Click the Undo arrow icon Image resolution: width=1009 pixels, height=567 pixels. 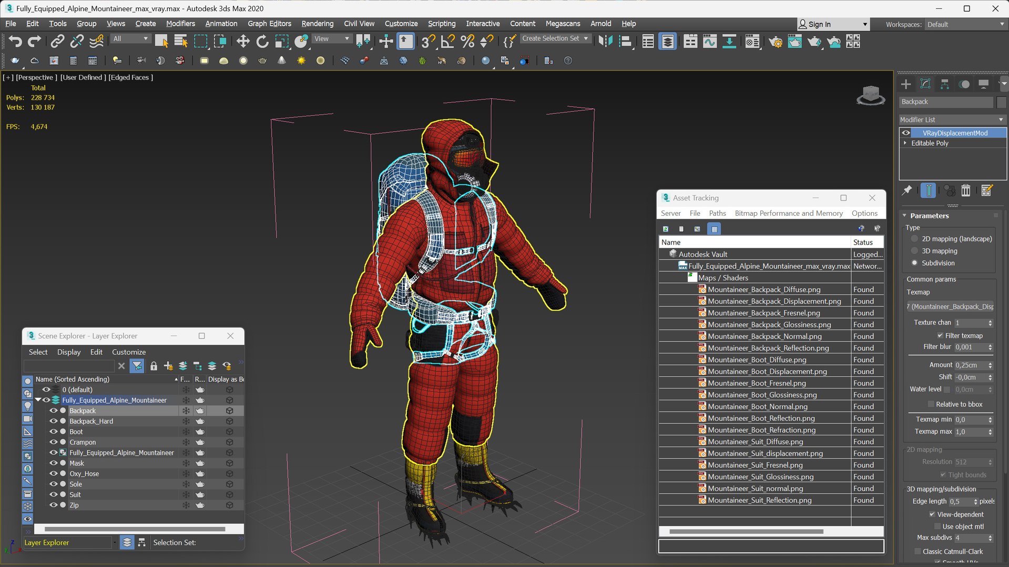(15, 41)
